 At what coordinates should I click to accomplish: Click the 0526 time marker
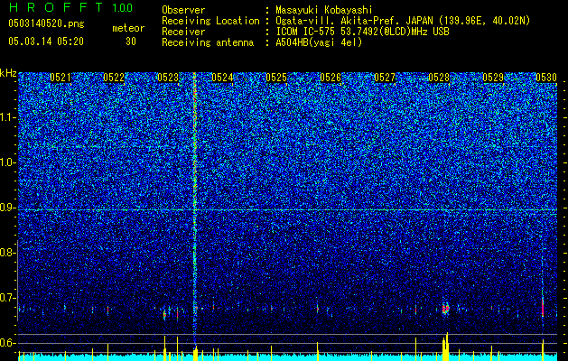[331, 78]
